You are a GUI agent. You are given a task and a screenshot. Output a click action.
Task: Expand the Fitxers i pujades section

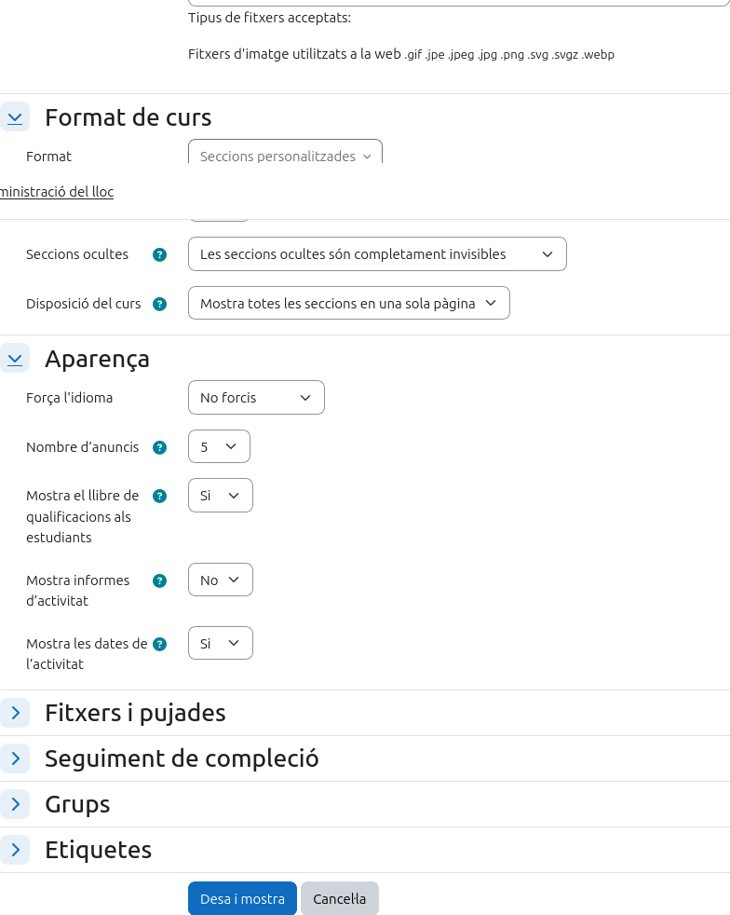point(15,713)
